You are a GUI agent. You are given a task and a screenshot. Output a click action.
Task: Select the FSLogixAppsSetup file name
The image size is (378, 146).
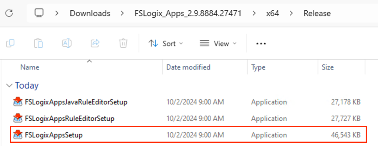pyautogui.click(x=54, y=135)
